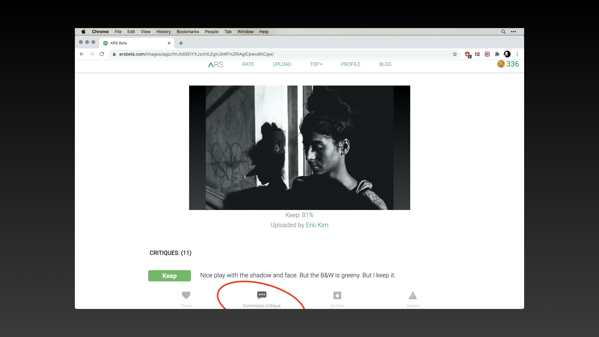Open the UPLOAD page
Image resolution: width=599 pixels, height=337 pixels.
[282, 64]
